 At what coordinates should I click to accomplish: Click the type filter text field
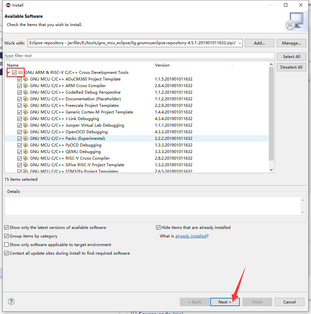click(x=139, y=56)
